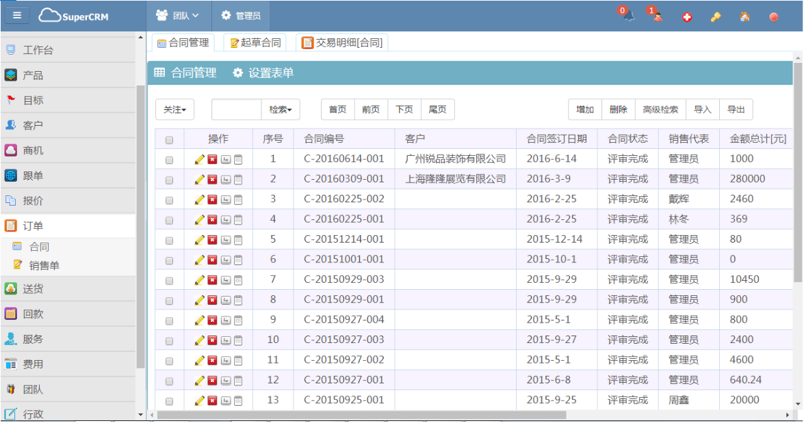The image size is (804, 423).
Task: Click the 删除 button
Action: [619, 109]
